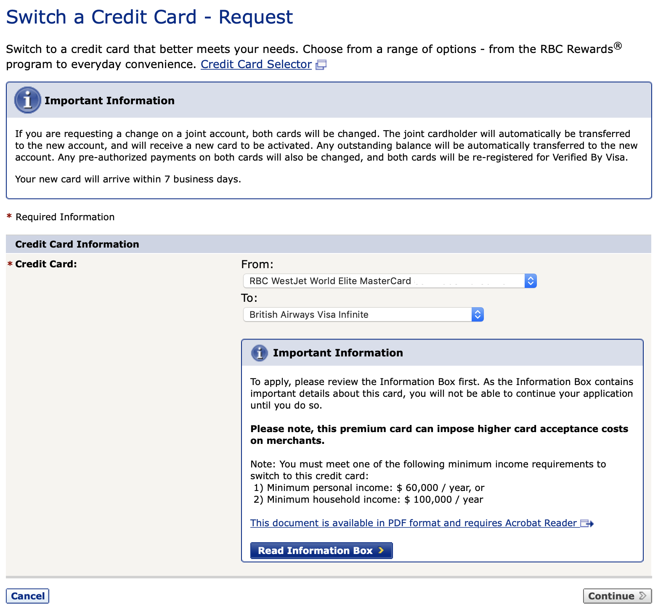The image size is (658, 612).
Task: Open the From credit card dropdown
Action: tap(390, 281)
